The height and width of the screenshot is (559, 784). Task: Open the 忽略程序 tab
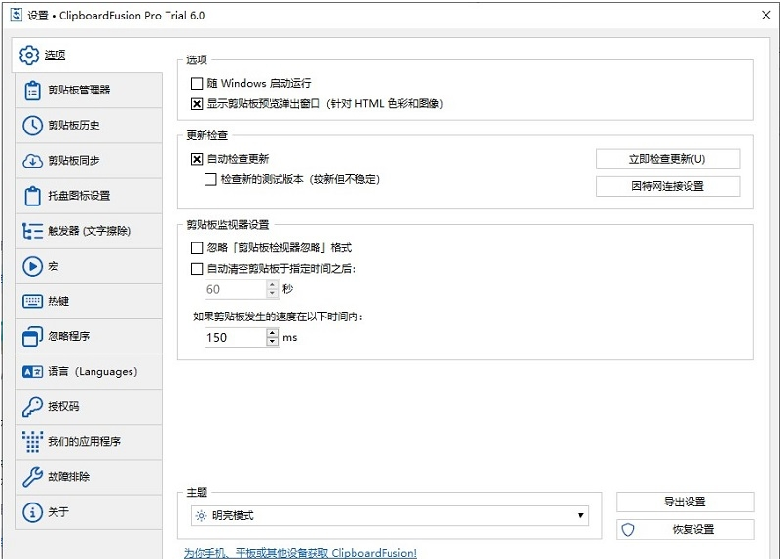[x=89, y=336]
